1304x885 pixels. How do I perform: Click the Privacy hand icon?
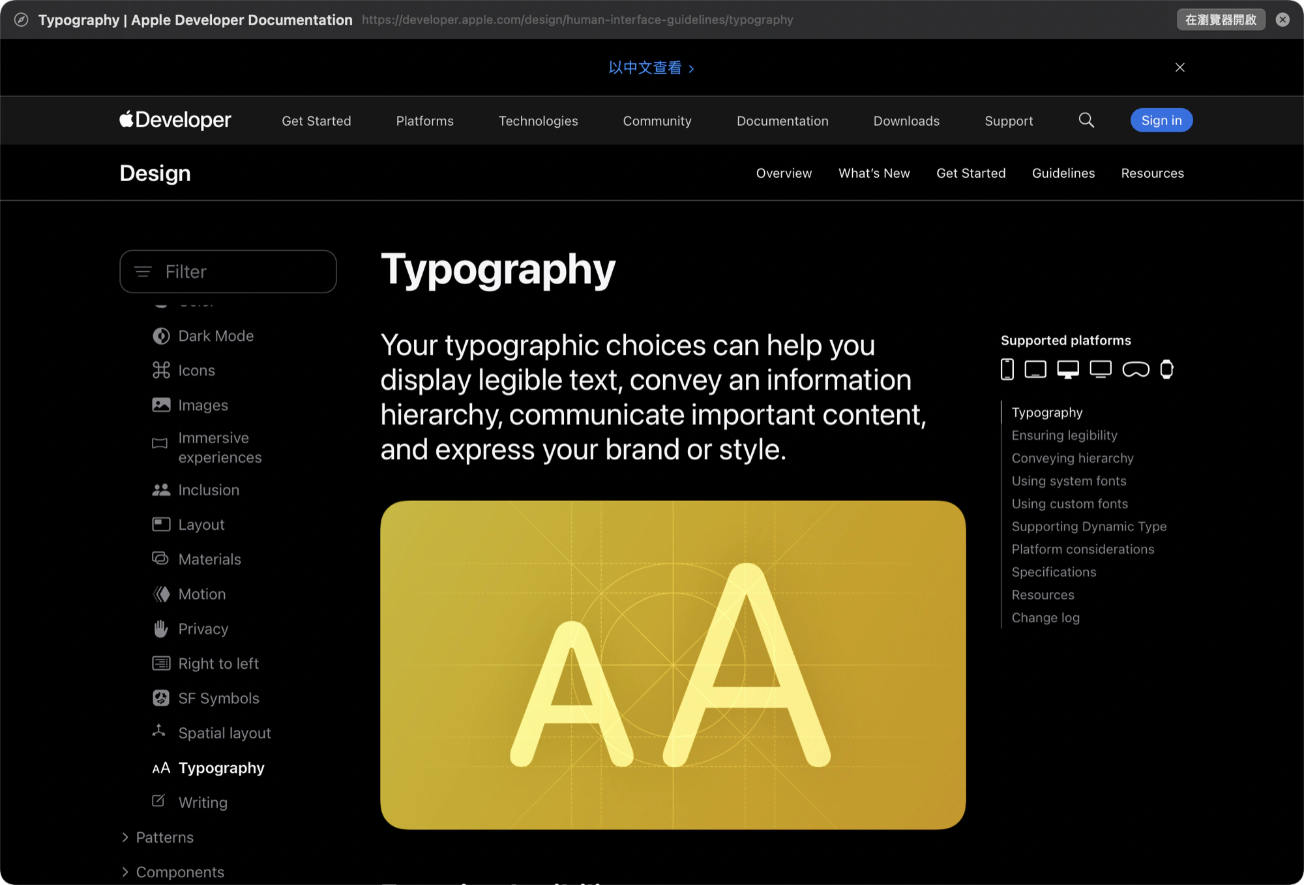(160, 628)
